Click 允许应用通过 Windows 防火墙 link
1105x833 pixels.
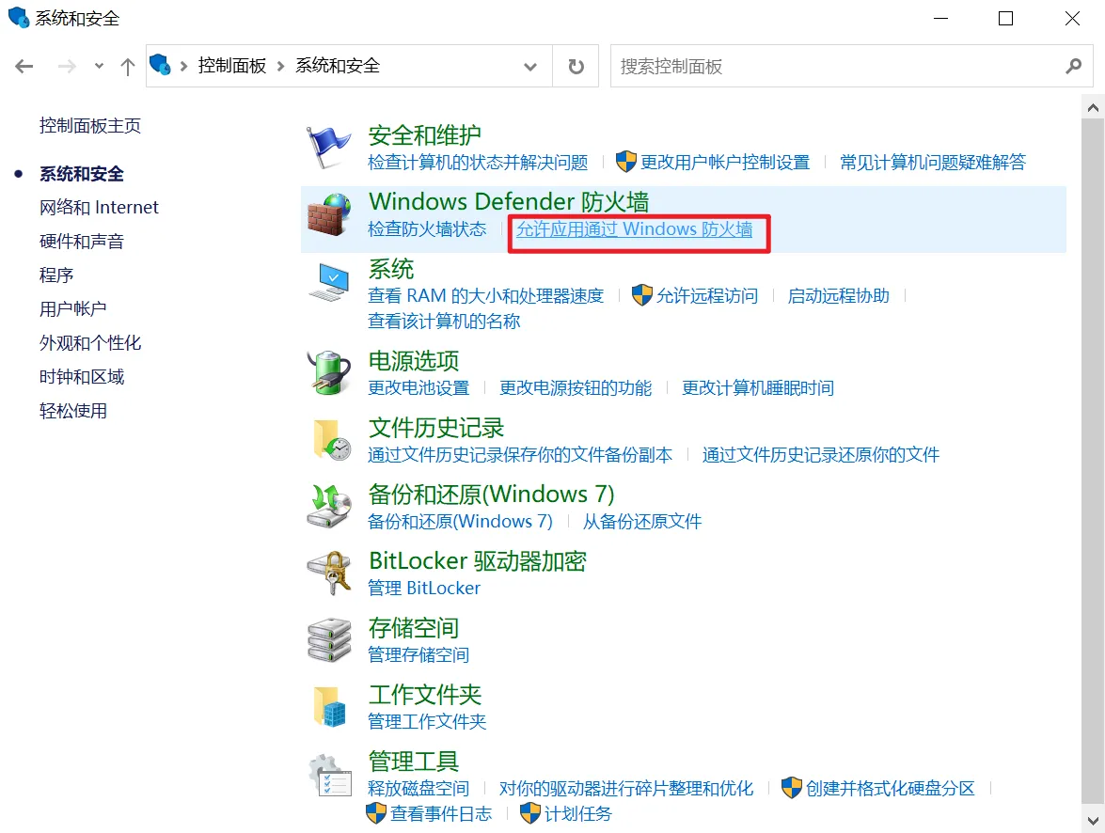634,229
